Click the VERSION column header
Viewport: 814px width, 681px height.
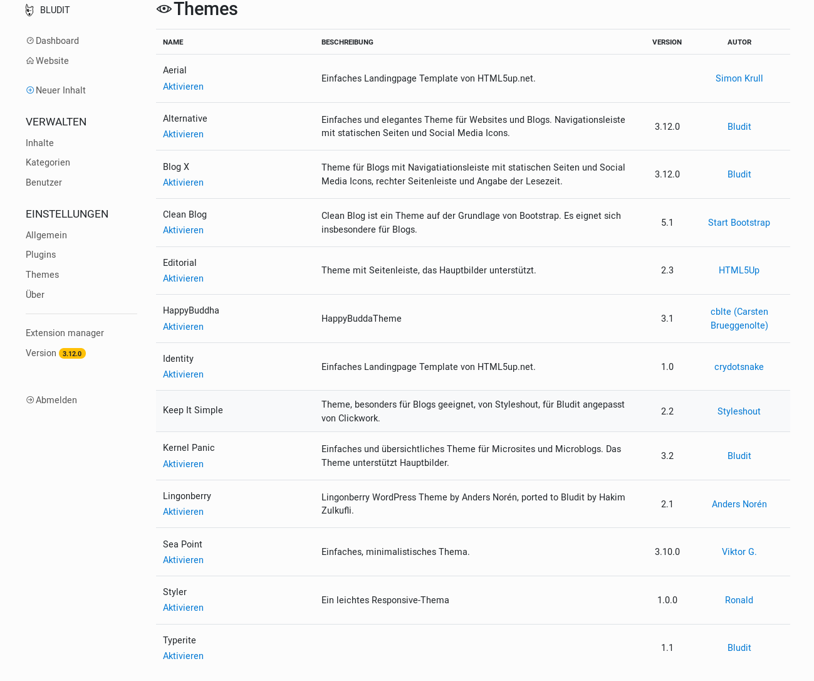pyautogui.click(x=667, y=42)
